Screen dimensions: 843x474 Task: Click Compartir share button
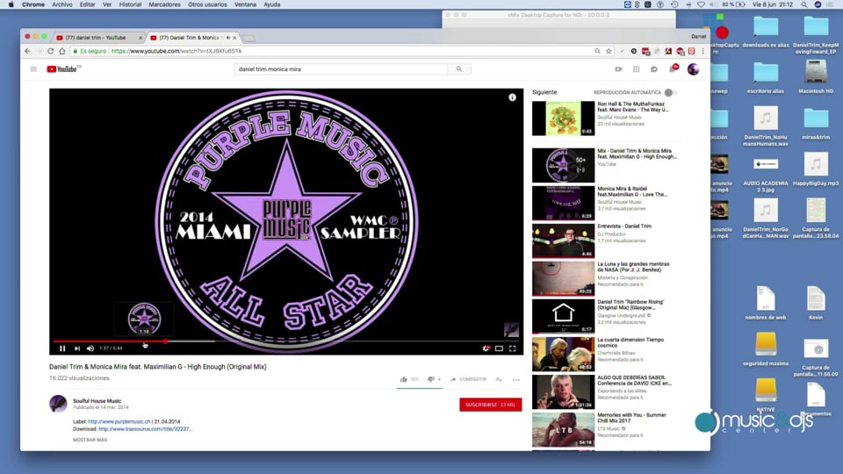click(x=468, y=379)
